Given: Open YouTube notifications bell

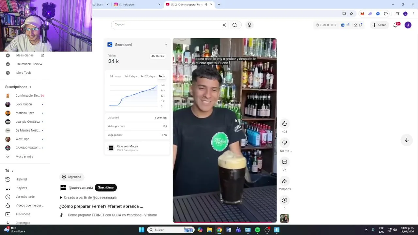Looking at the screenshot, I should (396, 25).
